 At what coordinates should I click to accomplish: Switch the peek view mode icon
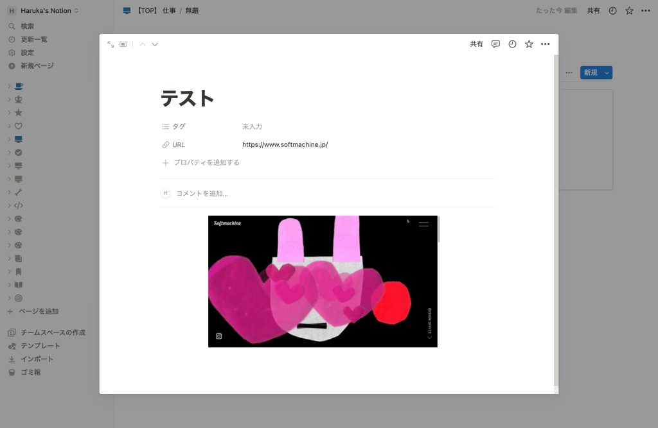pos(123,44)
